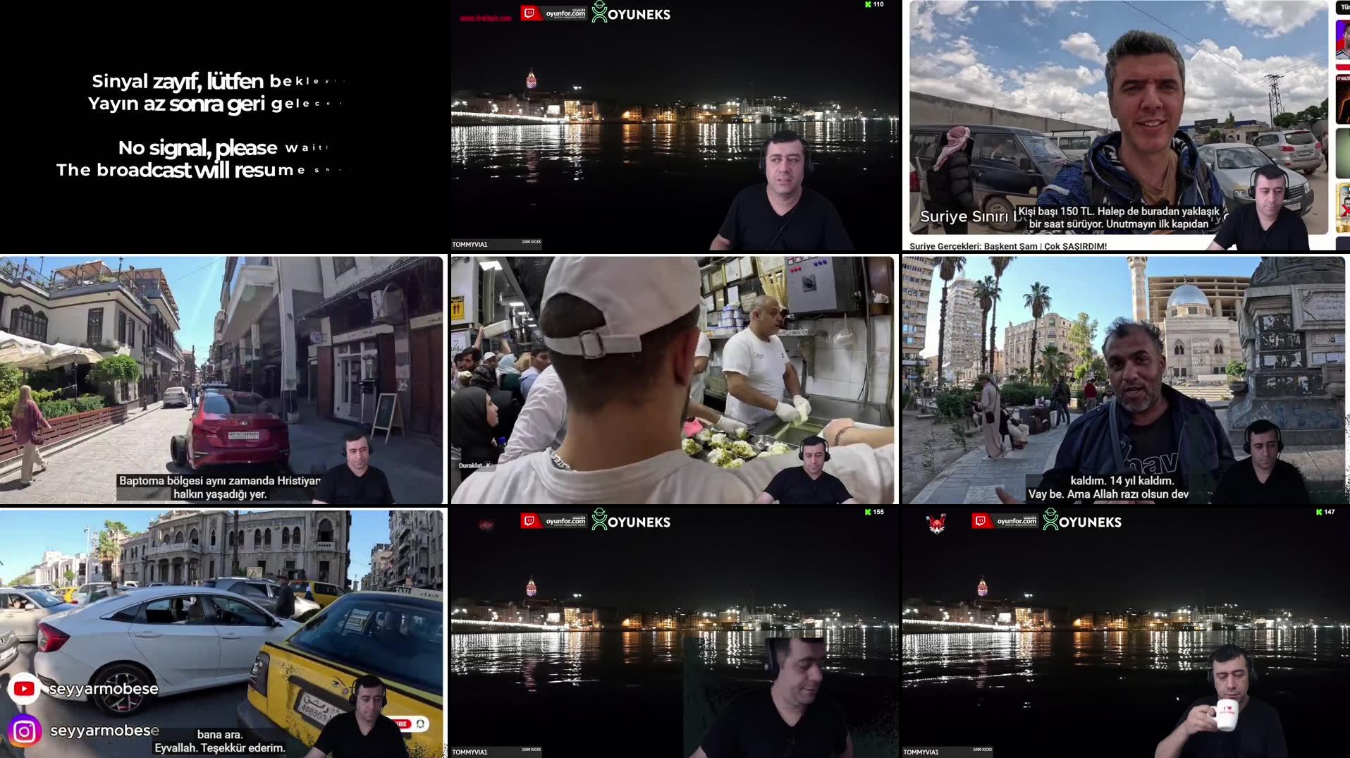The image size is (1350, 758).
Task: Click the TOMMYVIA1 label in the 110-viewer frame
Action: coord(470,245)
